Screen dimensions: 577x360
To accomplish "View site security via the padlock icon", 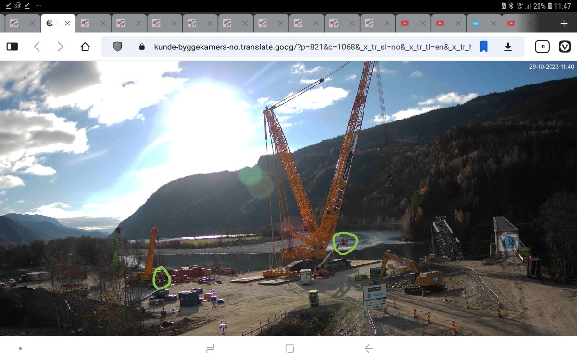I will (141, 47).
